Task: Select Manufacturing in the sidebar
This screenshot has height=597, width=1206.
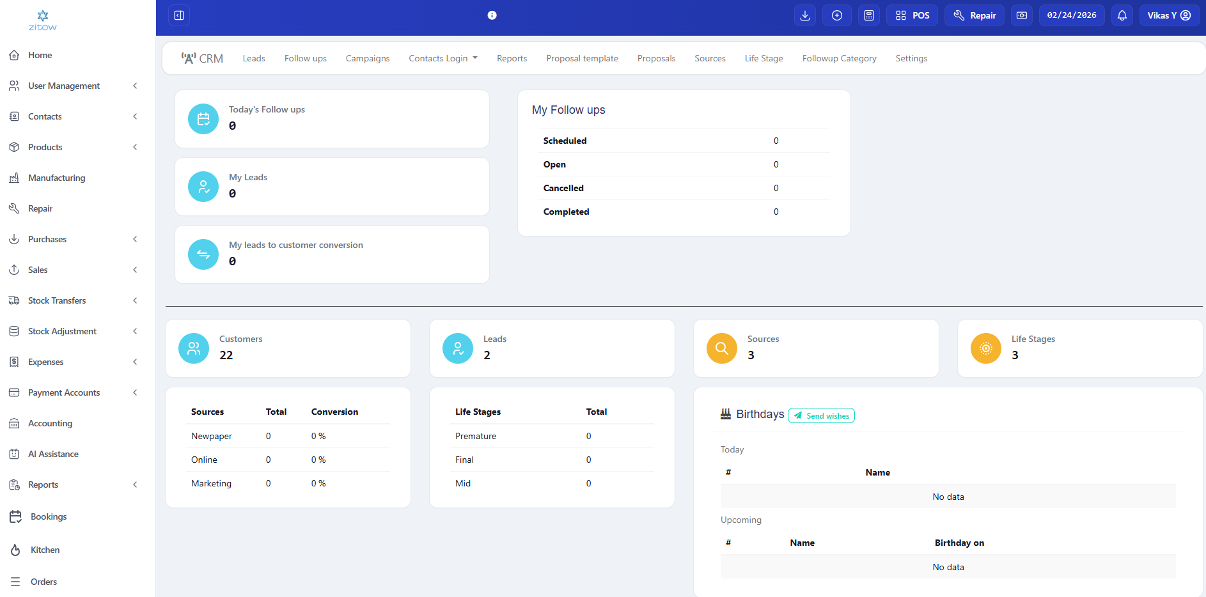Action: point(57,178)
